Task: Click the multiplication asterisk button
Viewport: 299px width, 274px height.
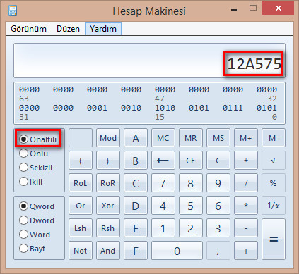Action: (x=246, y=206)
